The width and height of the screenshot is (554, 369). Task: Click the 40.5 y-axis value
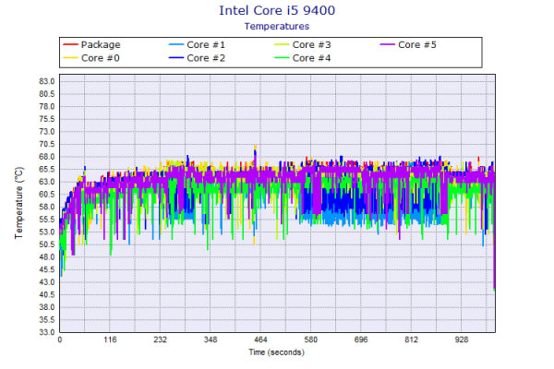click(47, 294)
